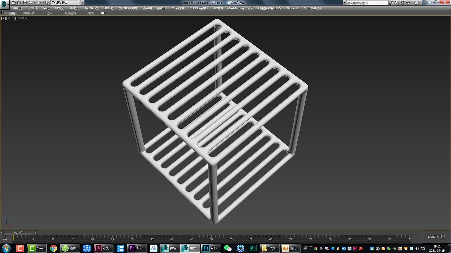Image resolution: width=451 pixels, height=253 pixels.
Task: Switch to the 自由形式 ribbon tab
Action: tap(29, 13)
